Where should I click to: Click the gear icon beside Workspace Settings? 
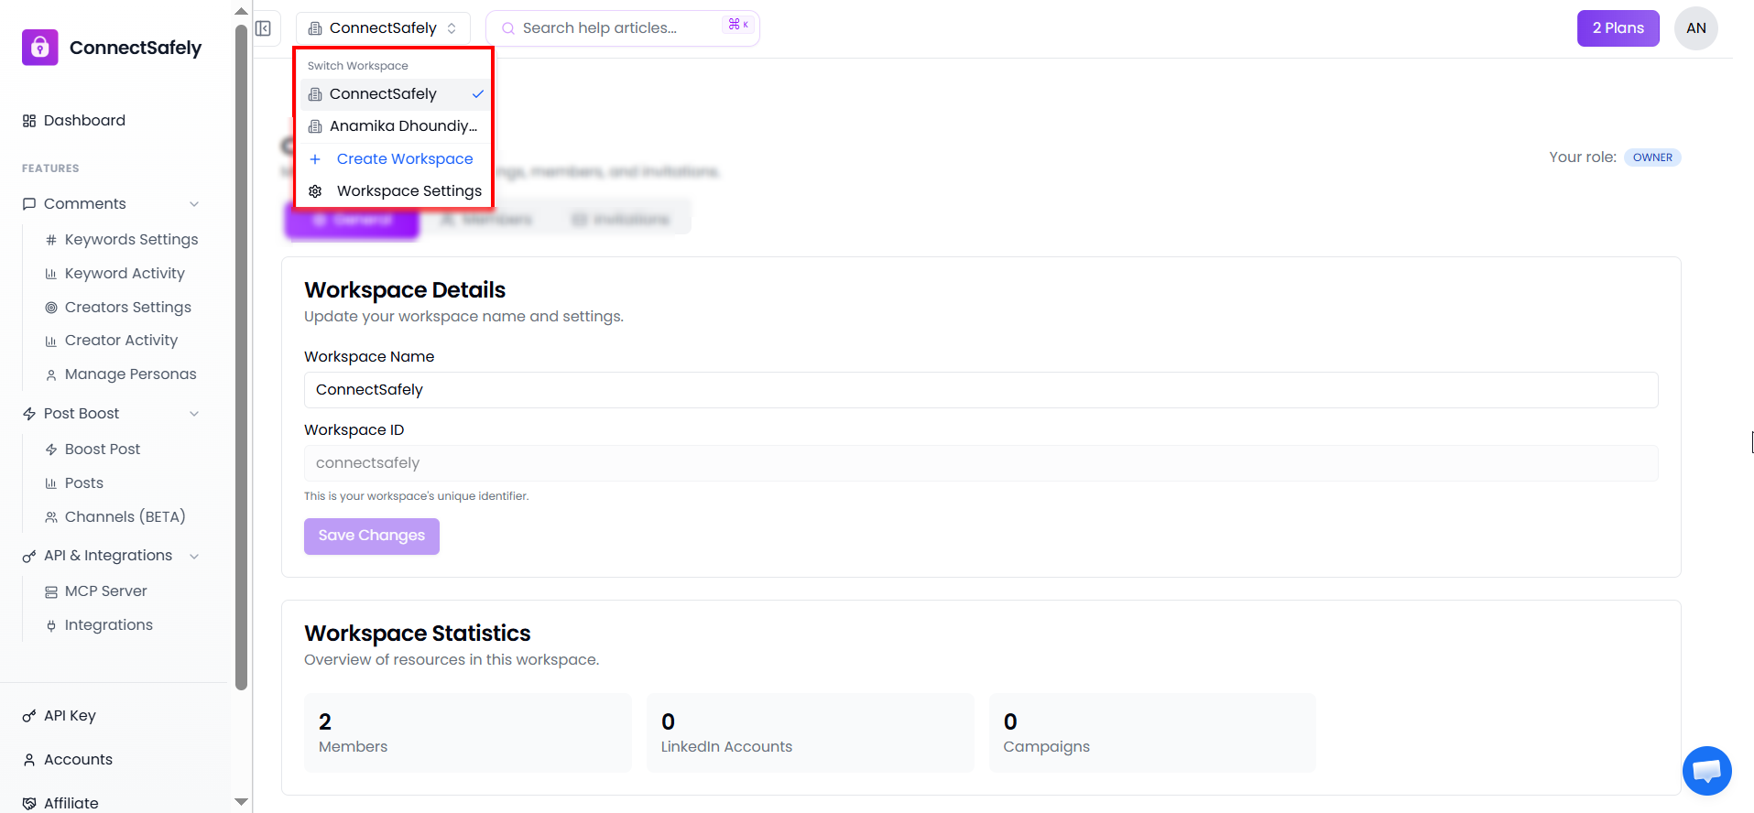(x=315, y=191)
